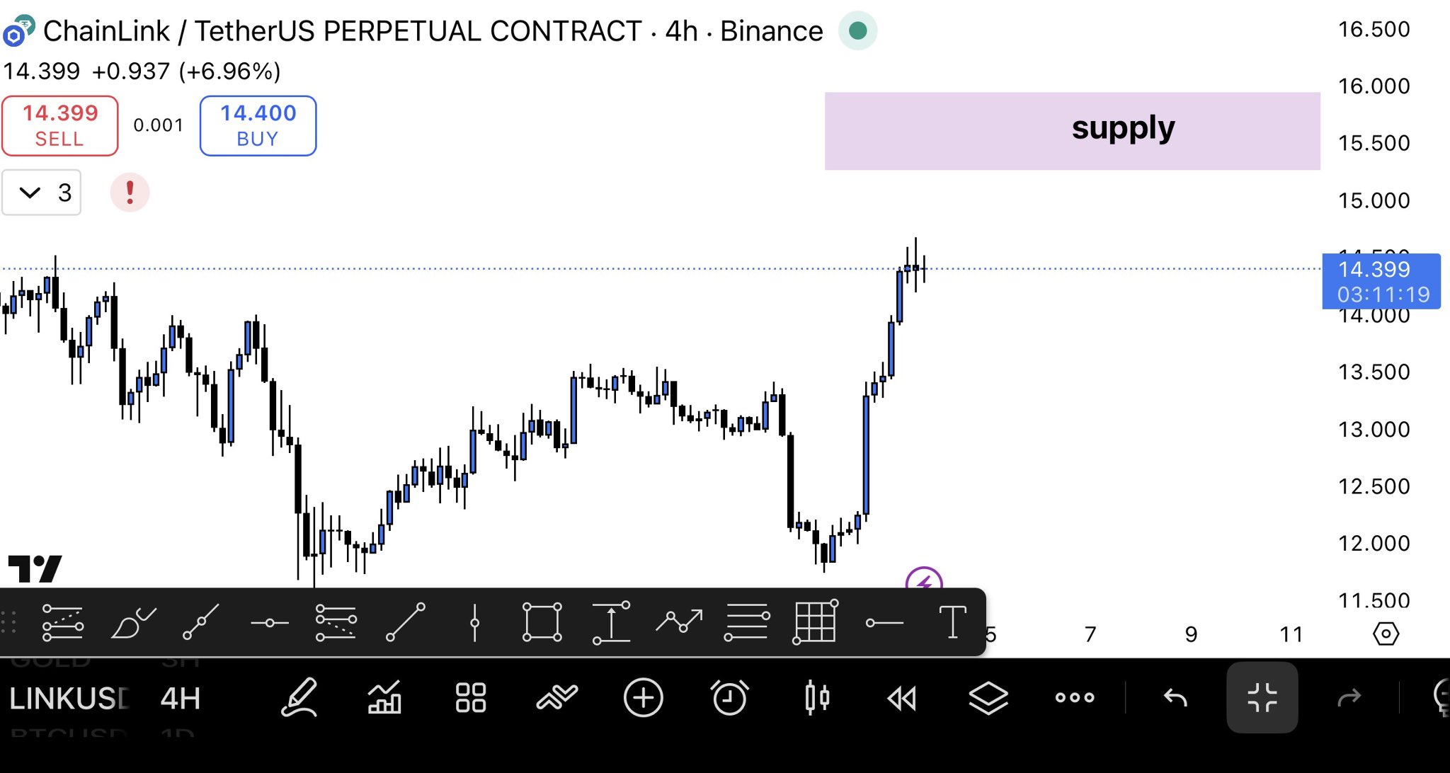1450x773 pixels.
Task: Select the Text drawing tool
Action: (x=952, y=622)
